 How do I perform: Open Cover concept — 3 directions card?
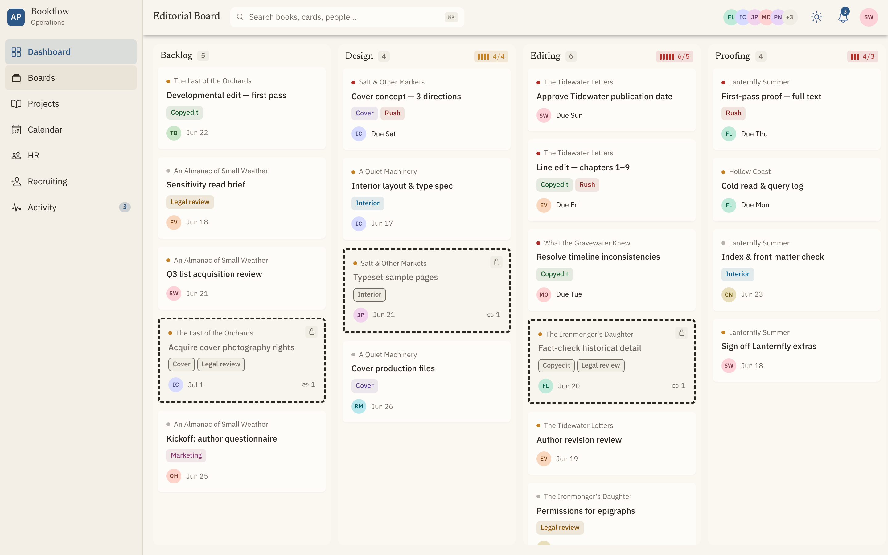coord(426,109)
